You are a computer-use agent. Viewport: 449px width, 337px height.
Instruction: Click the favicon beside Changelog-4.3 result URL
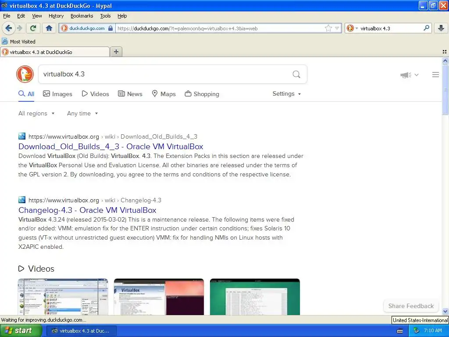click(22, 200)
